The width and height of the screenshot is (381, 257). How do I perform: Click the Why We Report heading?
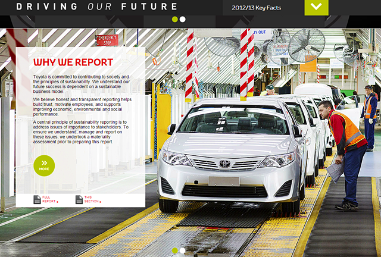click(73, 62)
